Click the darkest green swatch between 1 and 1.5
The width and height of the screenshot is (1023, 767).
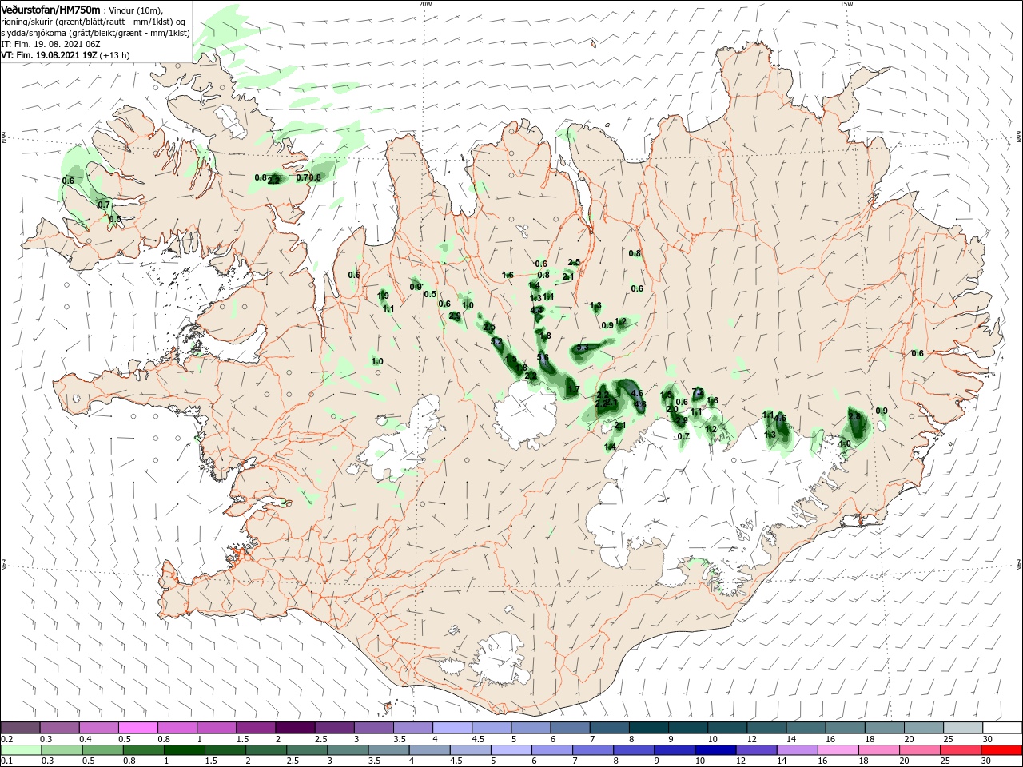tap(185, 750)
